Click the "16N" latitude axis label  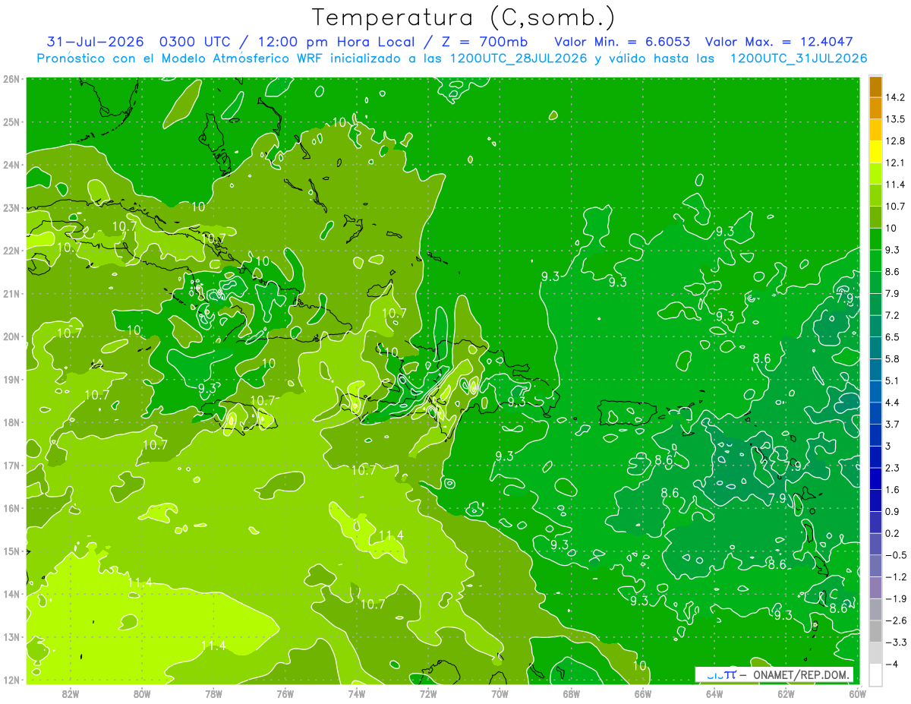(x=11, y=508)
